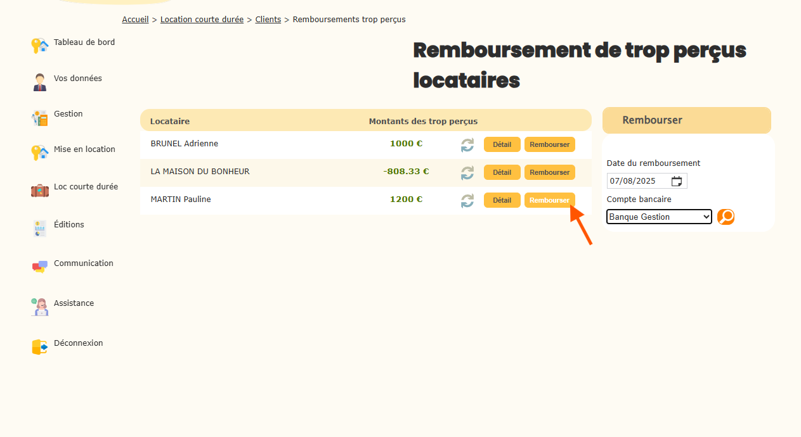Open Communication menu entry
The image size is (801, 437).
[84, 263]
